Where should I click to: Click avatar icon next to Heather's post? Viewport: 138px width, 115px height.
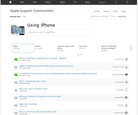(x=126, y=67)
